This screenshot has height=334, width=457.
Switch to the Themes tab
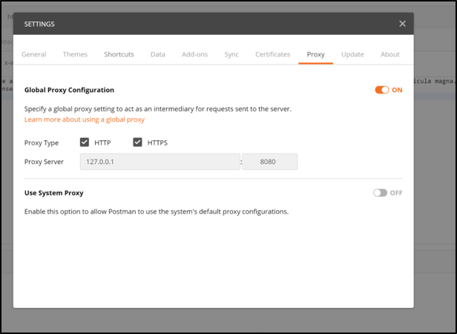[x=75, y=54]
